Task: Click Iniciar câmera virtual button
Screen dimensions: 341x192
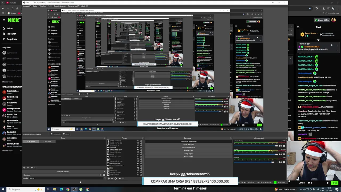Action: (188, 147)
